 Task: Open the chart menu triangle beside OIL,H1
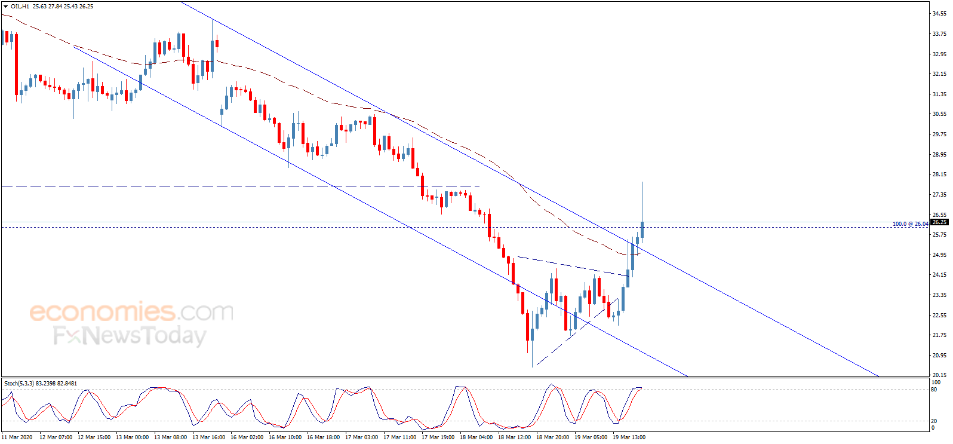click(6, 7)
